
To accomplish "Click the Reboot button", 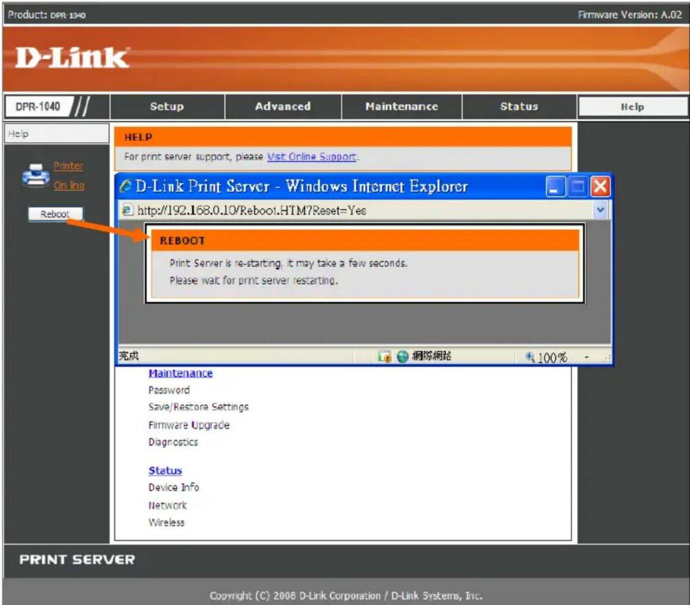I will (x=55, y=214).
